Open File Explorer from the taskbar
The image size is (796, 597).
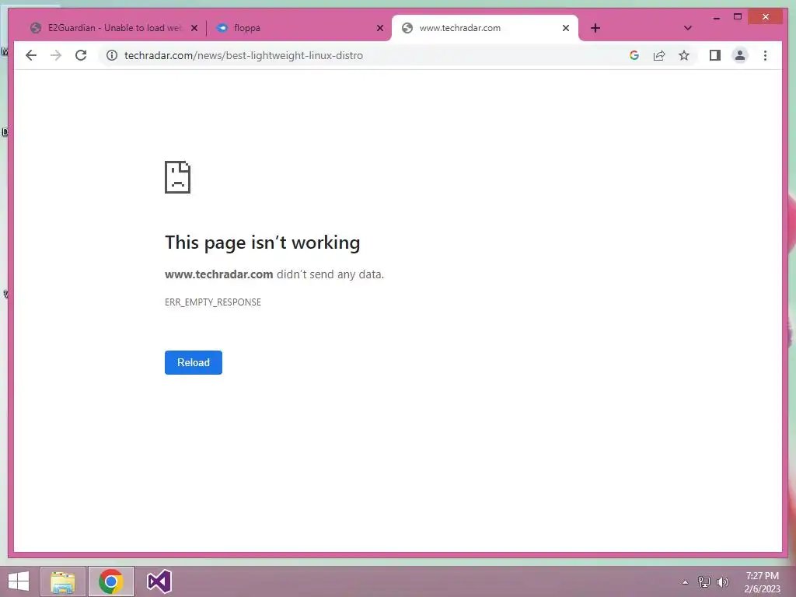tap(63, 581)
